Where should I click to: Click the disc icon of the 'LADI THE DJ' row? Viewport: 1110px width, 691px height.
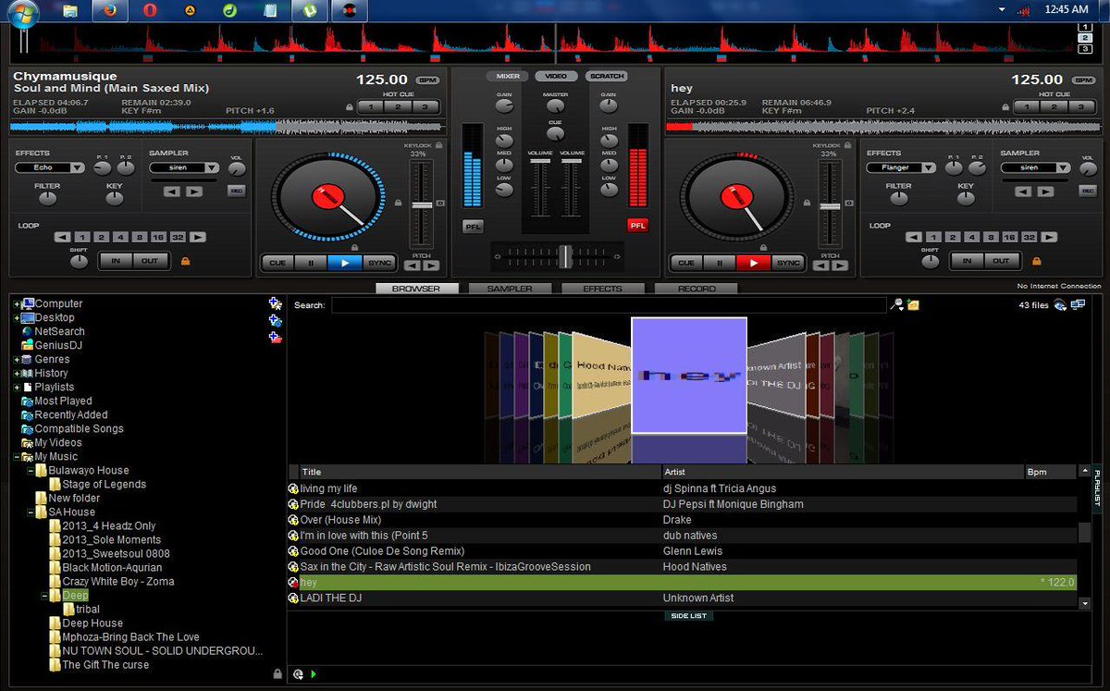pos(293,598)
